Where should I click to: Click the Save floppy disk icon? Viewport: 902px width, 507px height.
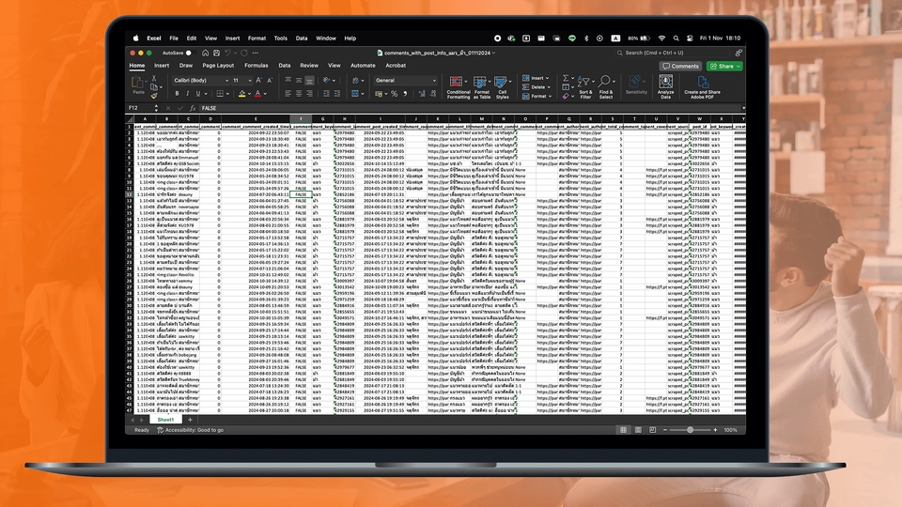coord(216,53)
